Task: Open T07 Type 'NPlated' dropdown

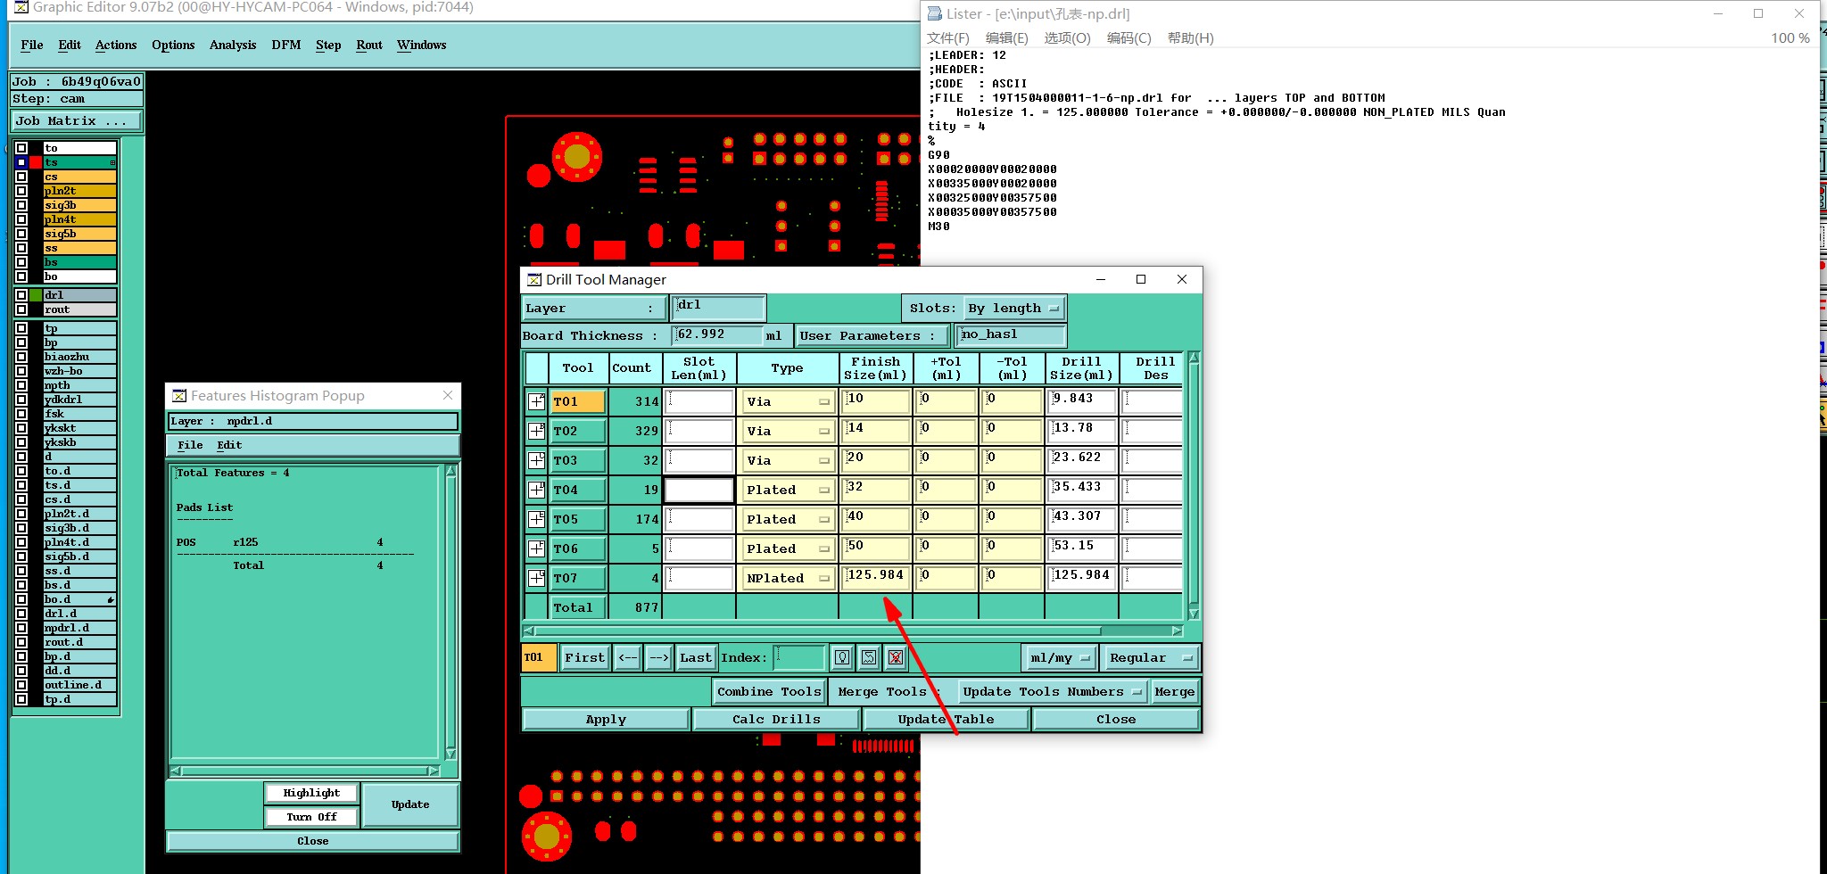Action: point(787,579)
